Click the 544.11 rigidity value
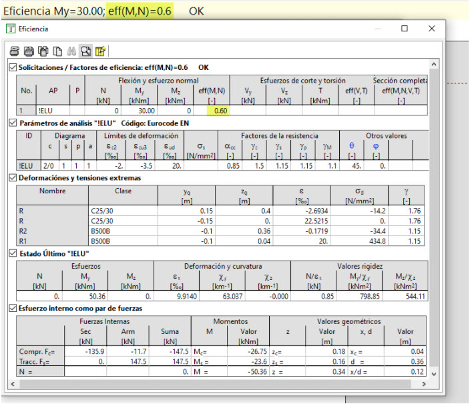This screenshot has width=470, height=404. [405, 296]
